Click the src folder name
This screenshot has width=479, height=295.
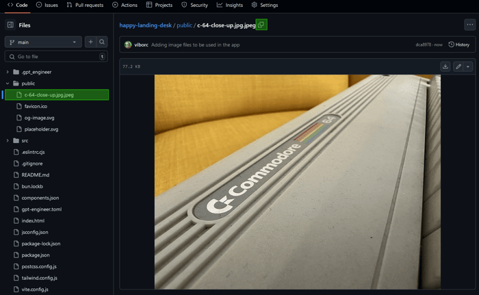25,140
